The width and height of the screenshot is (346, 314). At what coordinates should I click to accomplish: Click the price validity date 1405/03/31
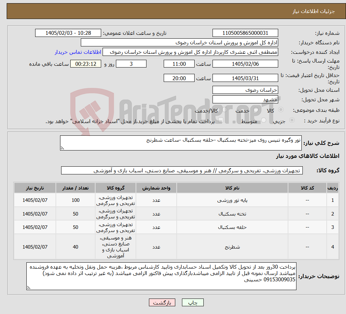pyautogui.click(x=245, y=78)
